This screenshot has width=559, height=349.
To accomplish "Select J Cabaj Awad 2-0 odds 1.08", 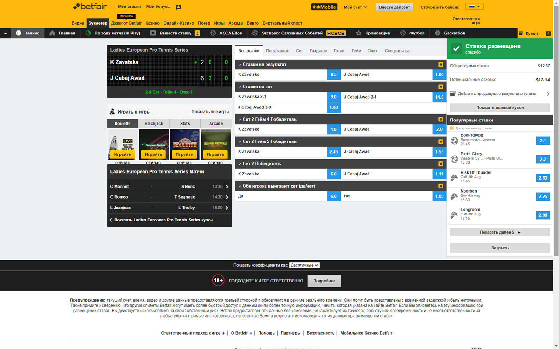I will (334, 107).
